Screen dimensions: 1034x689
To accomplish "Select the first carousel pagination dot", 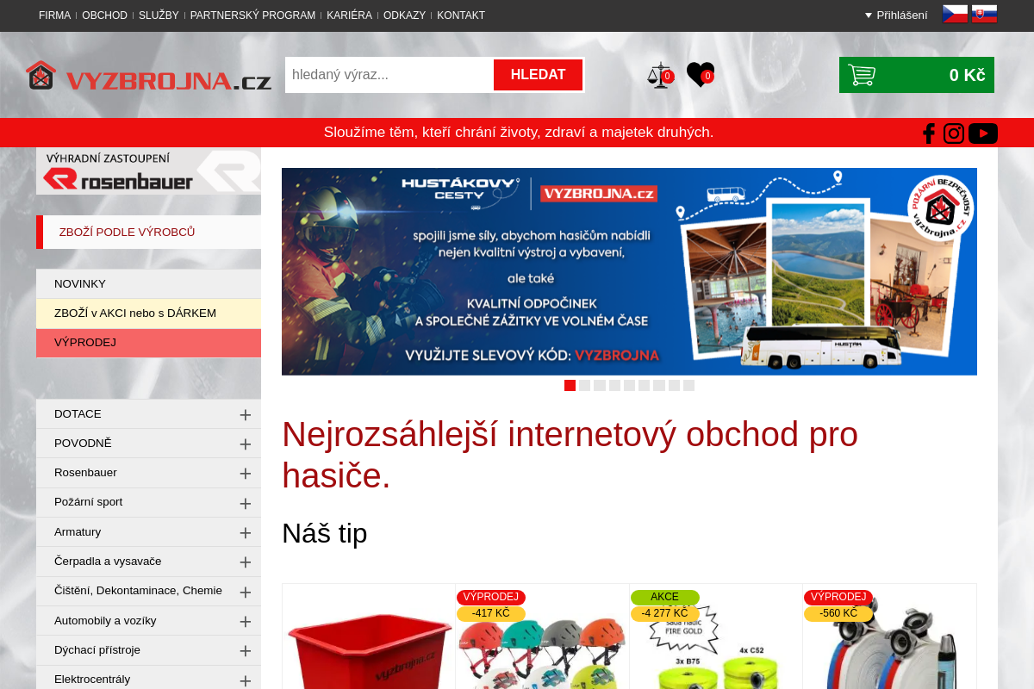I will click(x=570, y=385).
